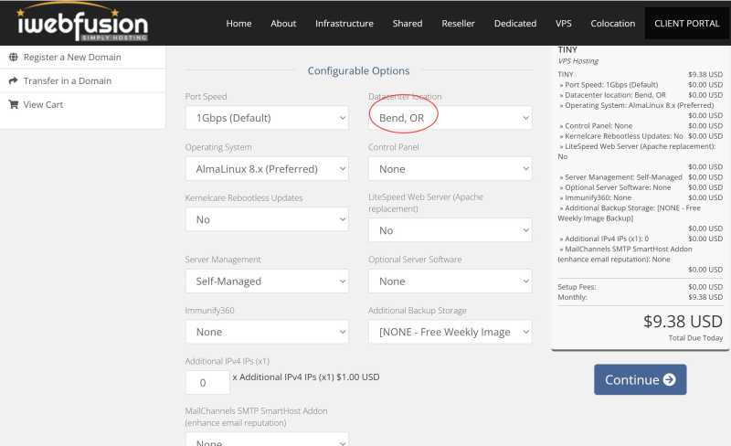Image resolution: width=731 pixels, height=446 pixels.
Task: Open the Dedicated menu item
Action: click(514, 24)
